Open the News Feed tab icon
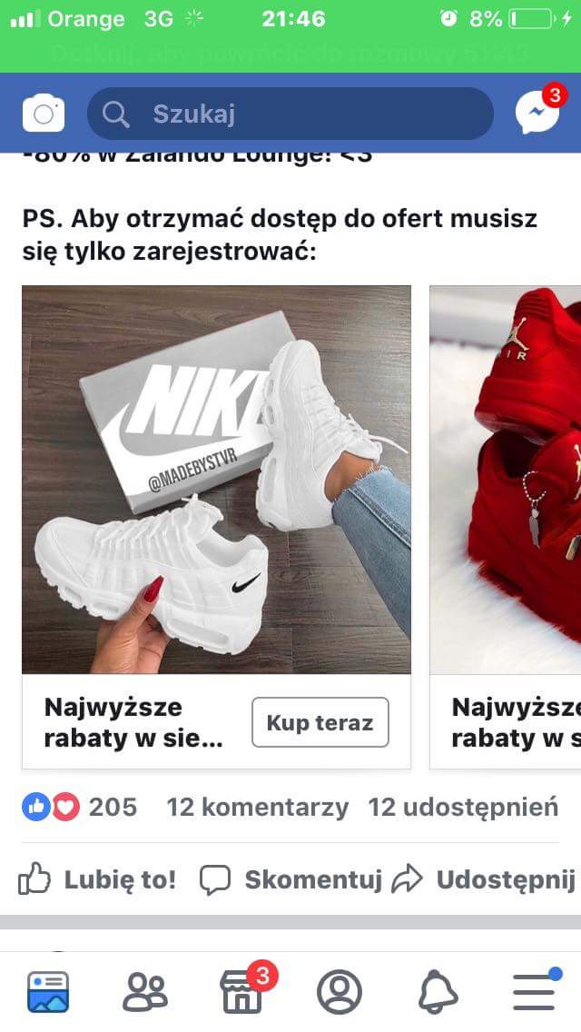The width and height of the screenshot is (581, 1032). (x=48, y=991)
